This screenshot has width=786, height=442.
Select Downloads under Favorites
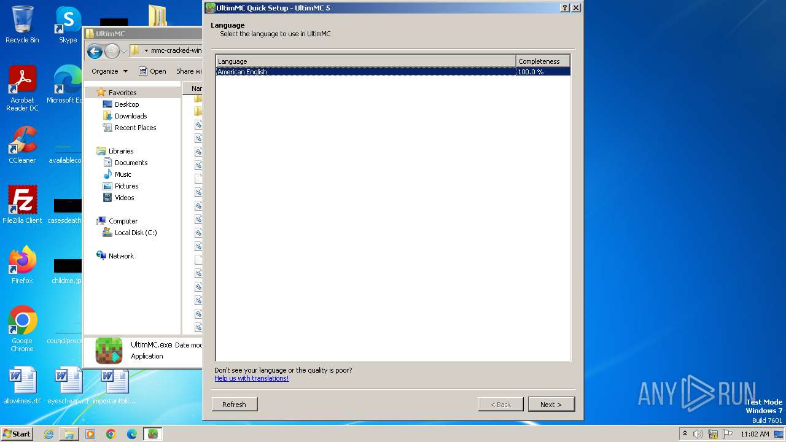pos(130,116)
